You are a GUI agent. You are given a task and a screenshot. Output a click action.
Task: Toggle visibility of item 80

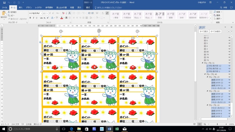[x=229, y=52]
